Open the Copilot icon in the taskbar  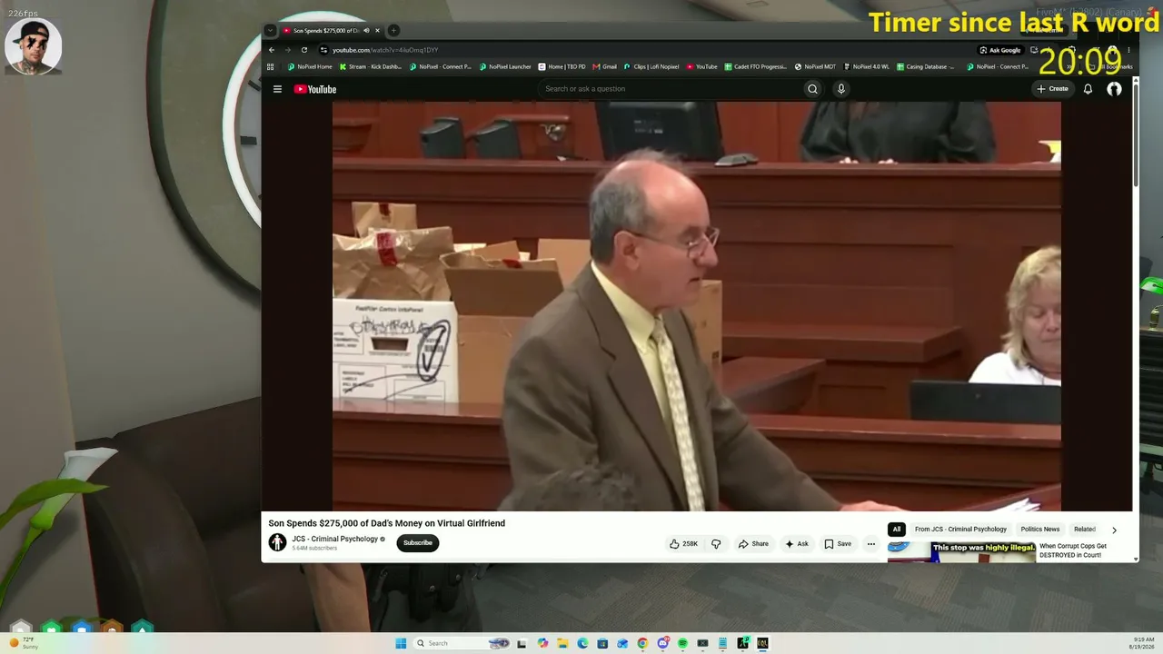pos(542,643)
